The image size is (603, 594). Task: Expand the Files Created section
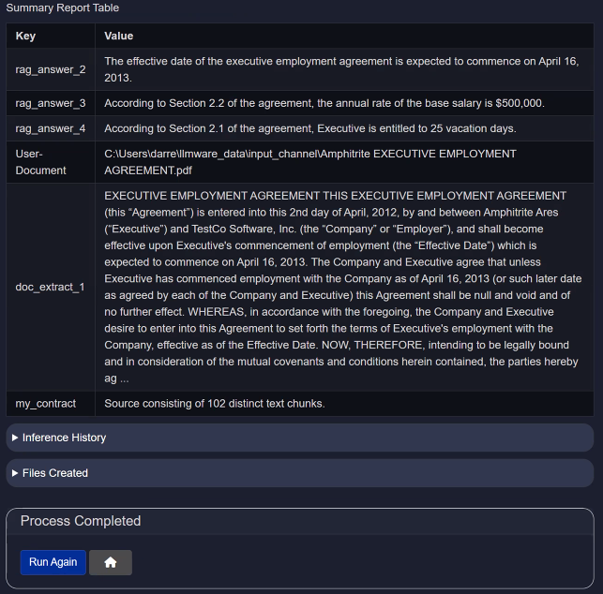click(x=55, y=473)
